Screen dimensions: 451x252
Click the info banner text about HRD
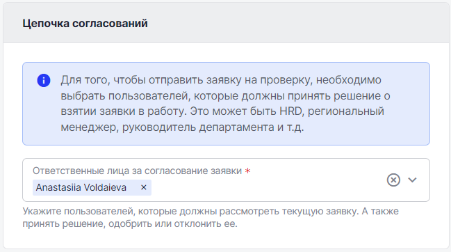click(222, 111)
